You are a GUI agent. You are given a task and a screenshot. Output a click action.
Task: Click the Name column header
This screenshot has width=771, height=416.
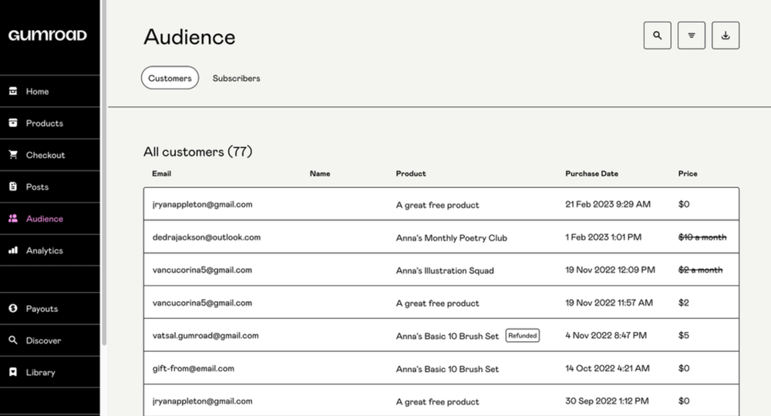click(x=320, y=173)
